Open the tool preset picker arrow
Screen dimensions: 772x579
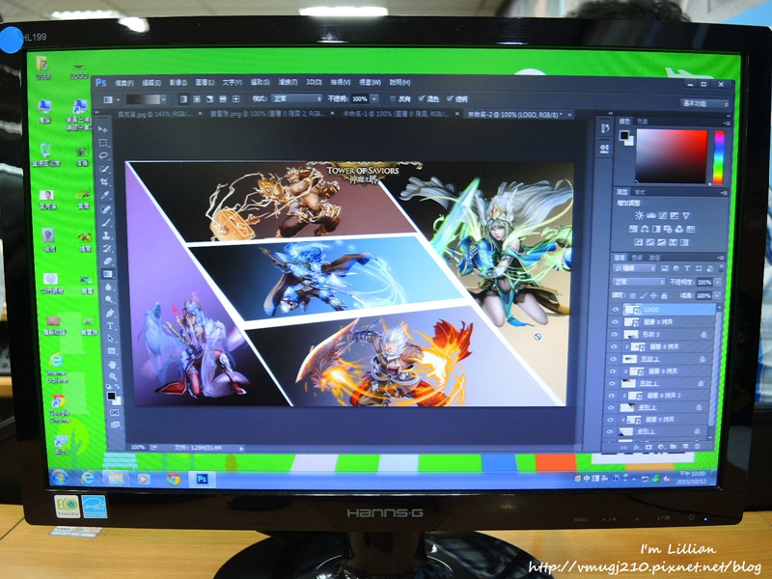click(118, 99)
